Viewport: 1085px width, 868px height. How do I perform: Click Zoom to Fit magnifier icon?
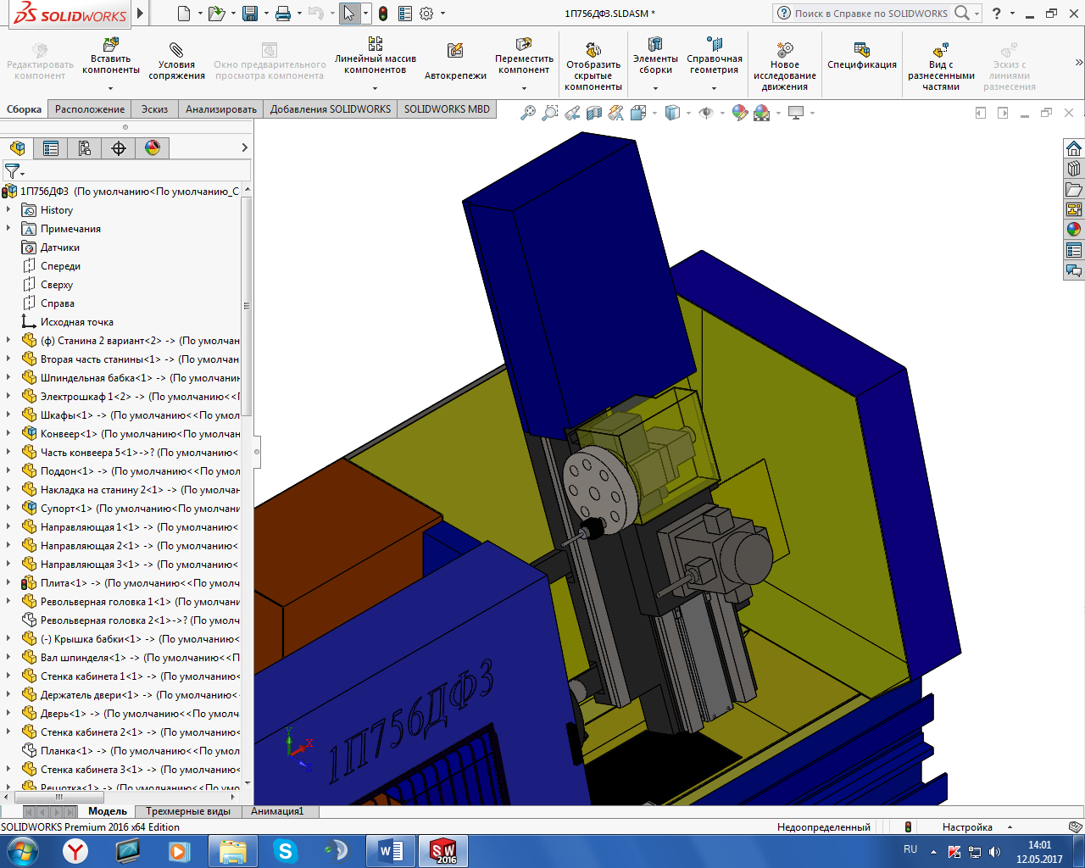tap(527, 113)
